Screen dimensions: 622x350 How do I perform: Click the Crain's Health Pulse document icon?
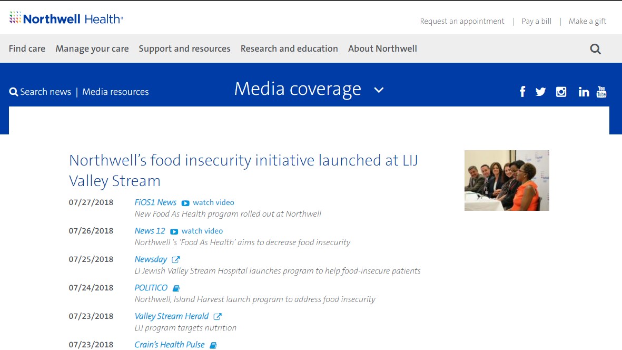(x=213, y=345)
